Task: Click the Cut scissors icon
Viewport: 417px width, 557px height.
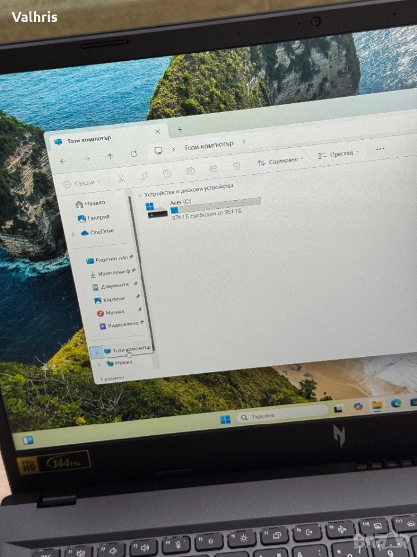Action: tap(121, 179)
